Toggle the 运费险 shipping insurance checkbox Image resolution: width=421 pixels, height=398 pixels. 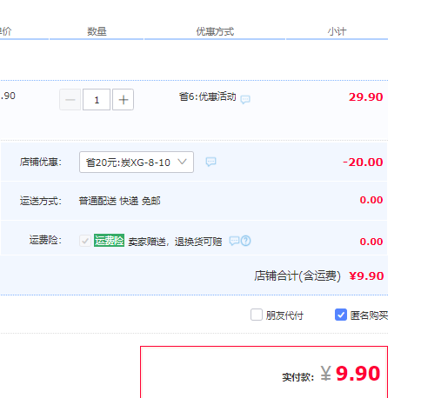coord(85,241)
